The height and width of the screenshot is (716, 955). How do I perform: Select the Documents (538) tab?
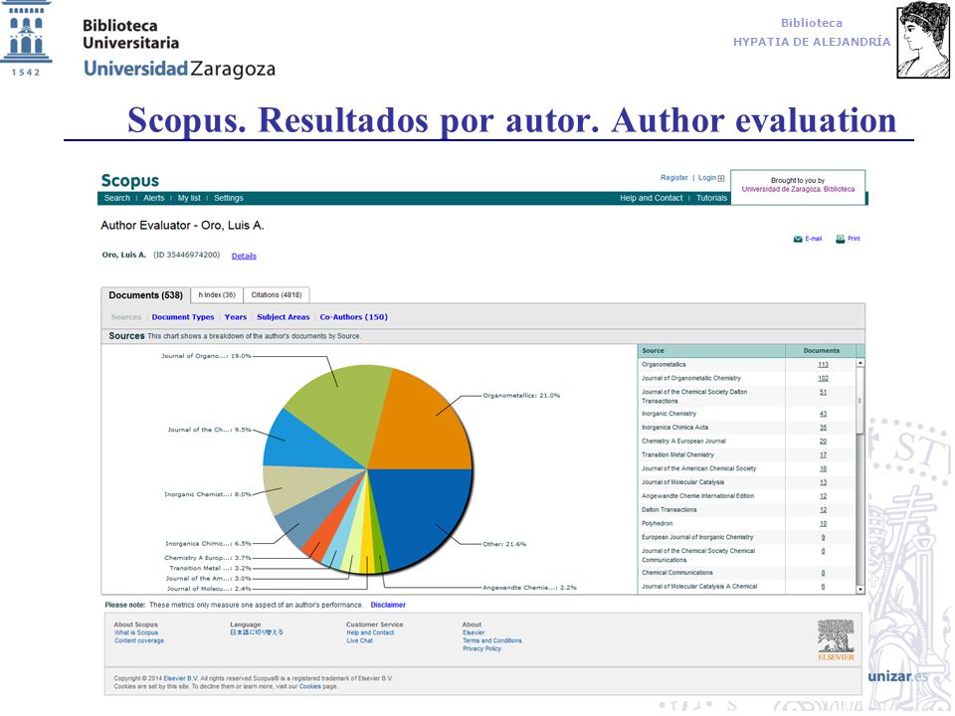(145, 295)
